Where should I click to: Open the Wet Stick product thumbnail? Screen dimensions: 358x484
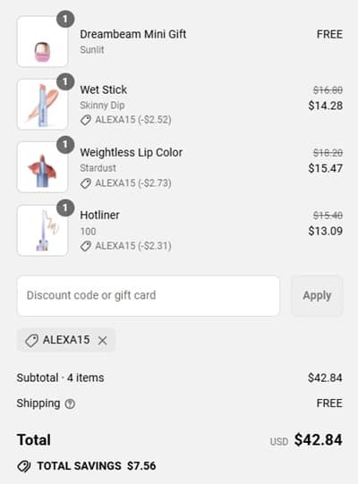click(x=43, y=105)
